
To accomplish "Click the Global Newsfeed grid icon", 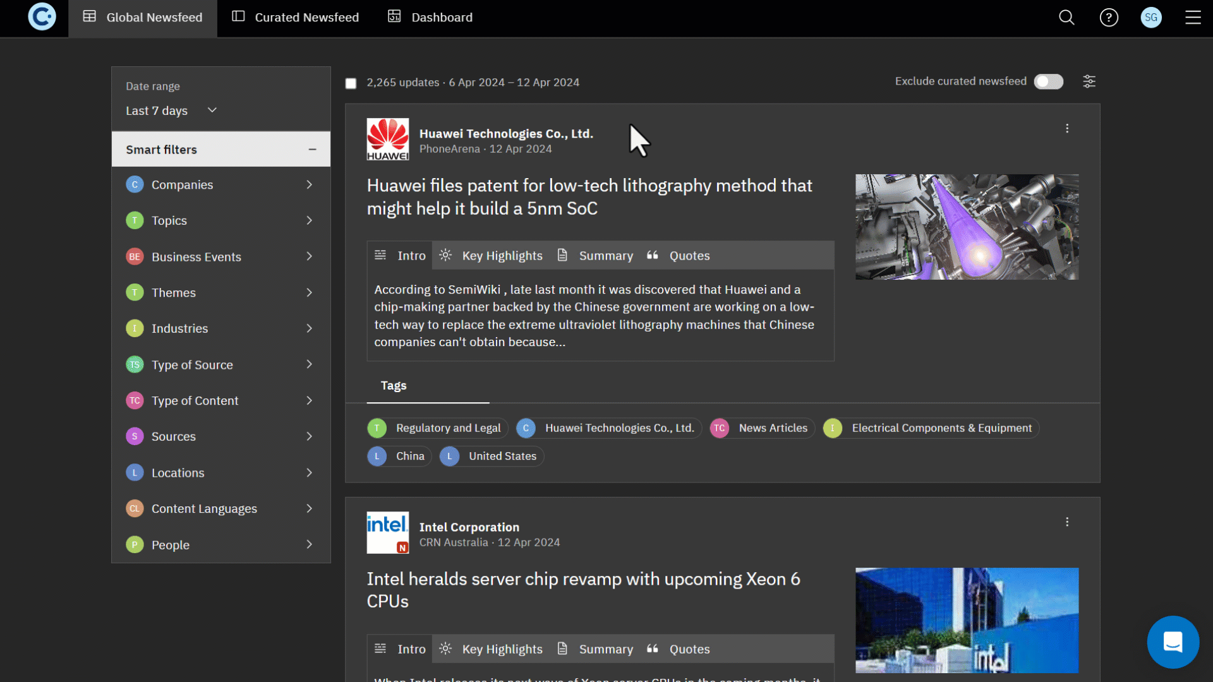I will (x=90, y=16).
